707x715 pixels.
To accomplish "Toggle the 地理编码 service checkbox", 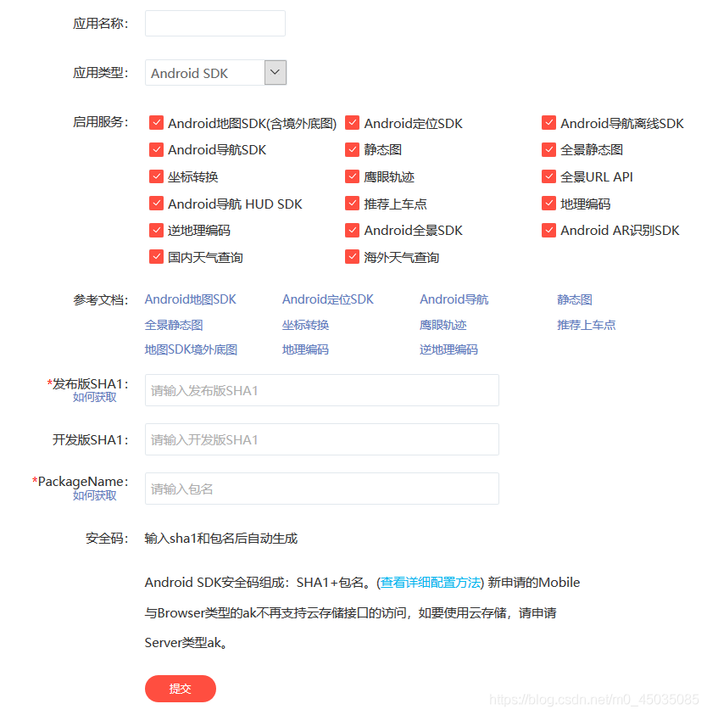I will click(548, 204).
